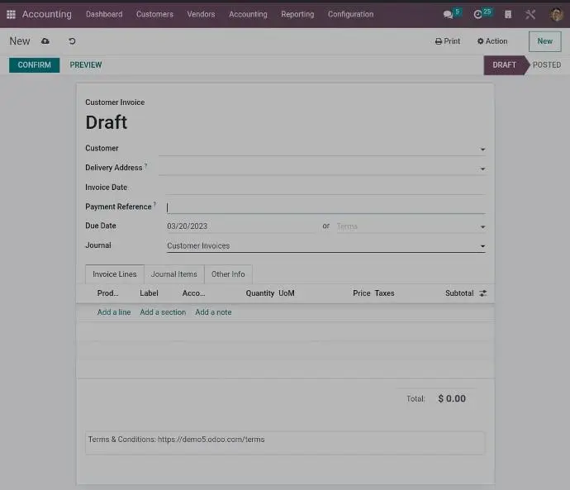
Task: Open the user avatar menu
Action: 556,14
